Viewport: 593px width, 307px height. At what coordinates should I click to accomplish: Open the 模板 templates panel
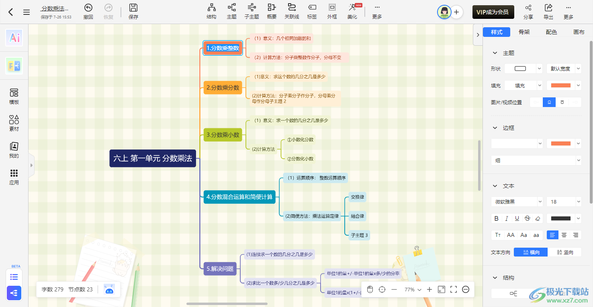(x=14, y=96)
